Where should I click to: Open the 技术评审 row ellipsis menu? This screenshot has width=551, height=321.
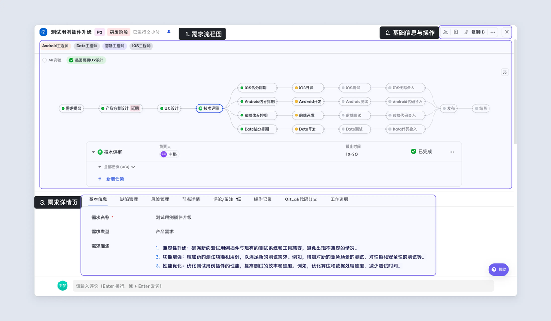(452, 152)
